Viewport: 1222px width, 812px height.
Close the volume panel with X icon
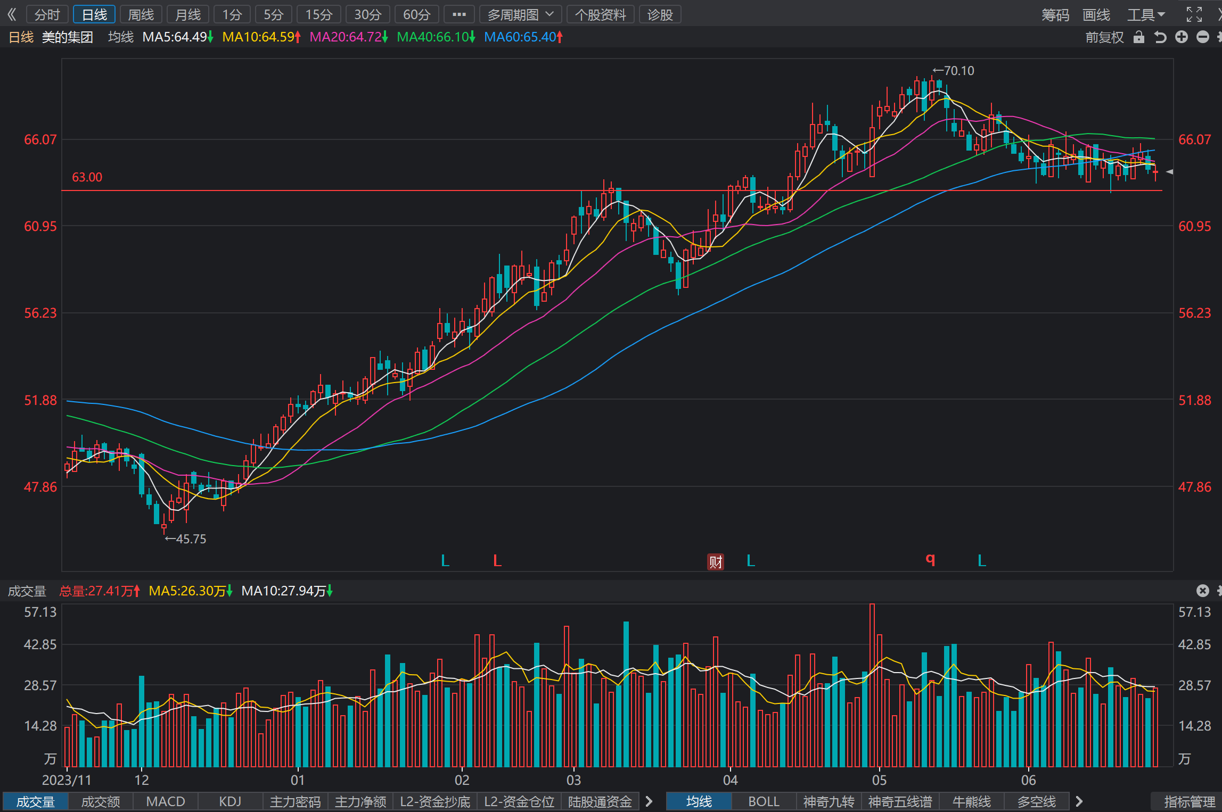pyautogui.click(x=1203, y=591)
